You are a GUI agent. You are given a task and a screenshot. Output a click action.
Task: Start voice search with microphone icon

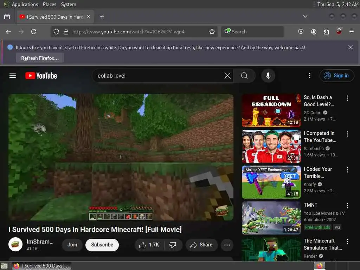268,76
